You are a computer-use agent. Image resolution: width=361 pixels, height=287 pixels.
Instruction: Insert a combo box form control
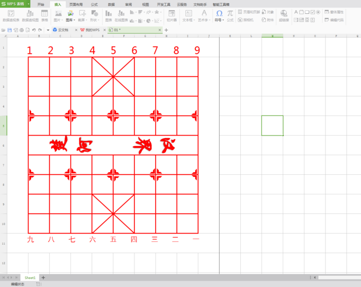301,20
